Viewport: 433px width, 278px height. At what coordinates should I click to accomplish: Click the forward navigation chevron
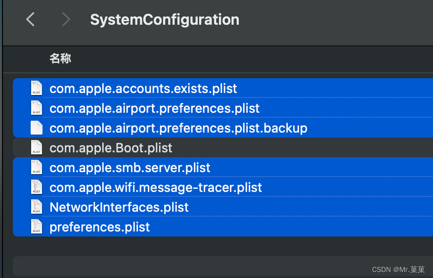coord(66,20)
